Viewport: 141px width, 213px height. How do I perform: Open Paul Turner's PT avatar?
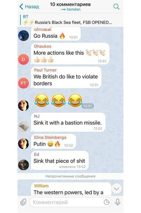23,83
